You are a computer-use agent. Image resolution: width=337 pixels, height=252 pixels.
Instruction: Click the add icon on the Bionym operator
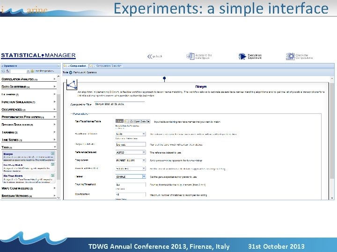click(x=52, y=154)
